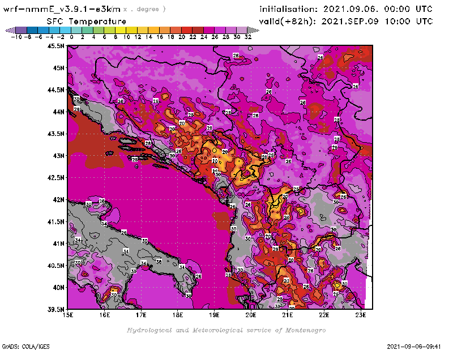Screen dimensions: 453x350
Task: Click the 15E longitude label
Action: click(68, 315)
